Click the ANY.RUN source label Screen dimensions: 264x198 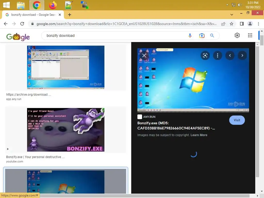(x=149, y=117)
